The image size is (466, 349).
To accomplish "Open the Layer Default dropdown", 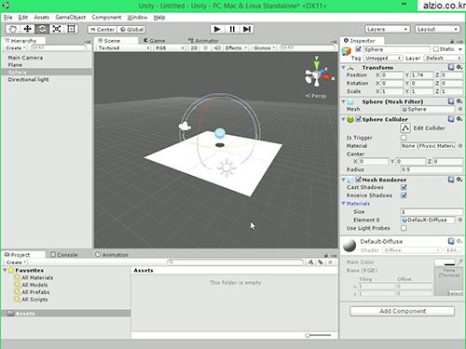I will [x=444, y=58].
